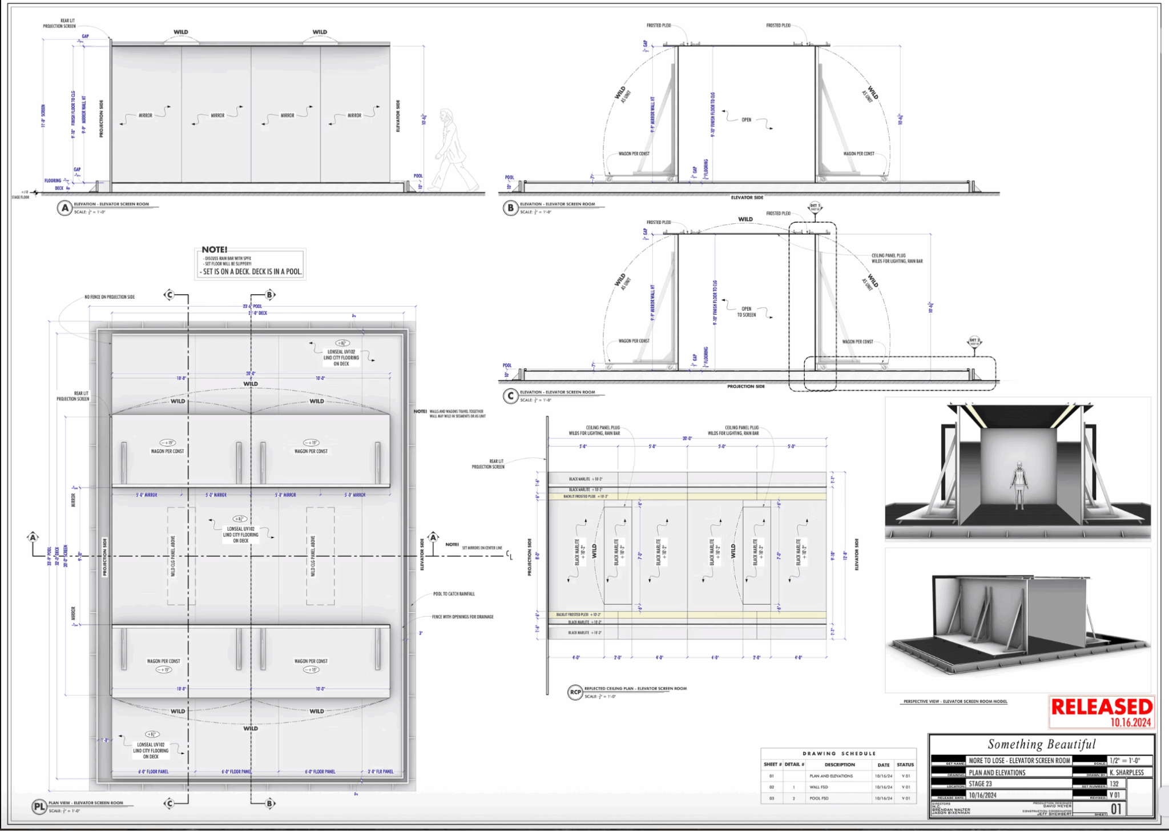The image size is (1169, 831).
Task: Click the circled C elevation view marker
Action: coord(510,396)
